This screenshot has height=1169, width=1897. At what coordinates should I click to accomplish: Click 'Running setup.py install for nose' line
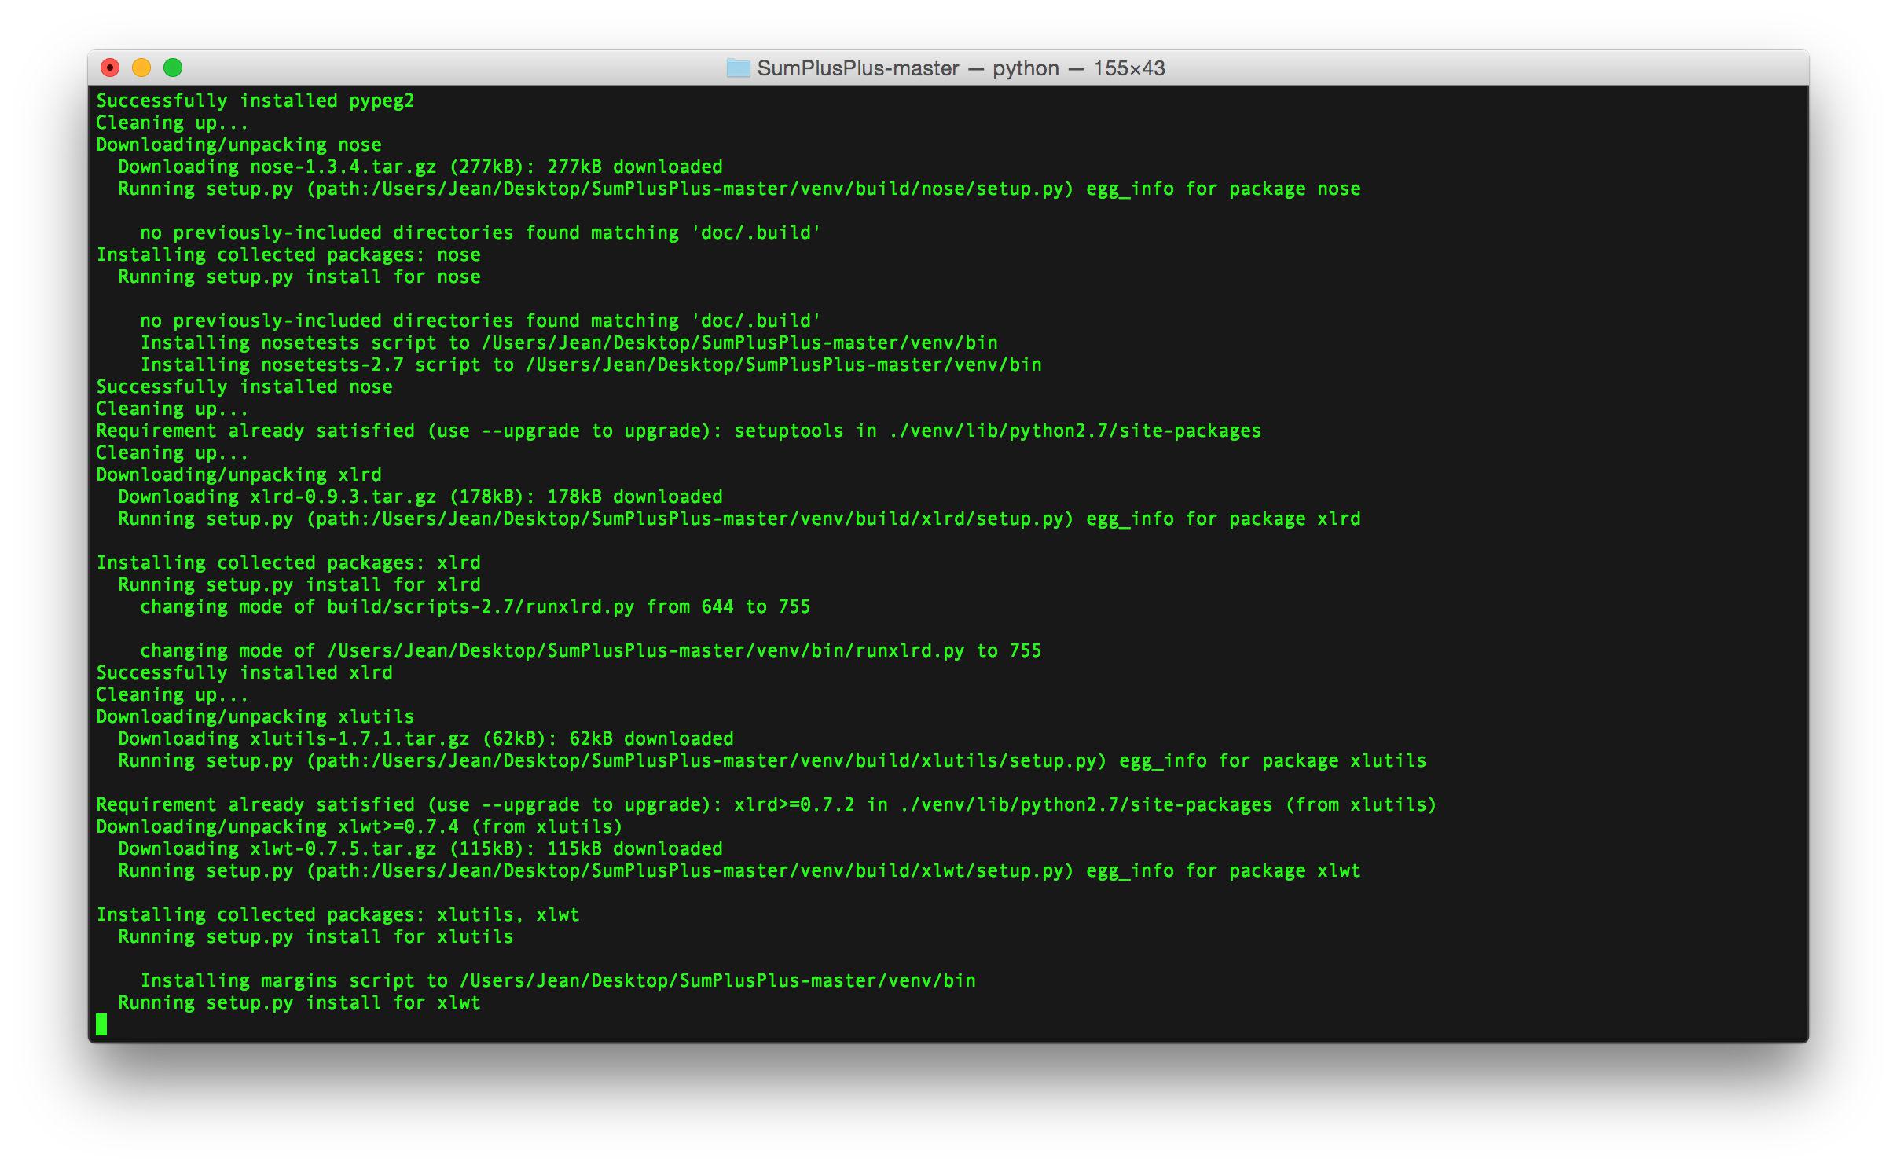point(299,277)
